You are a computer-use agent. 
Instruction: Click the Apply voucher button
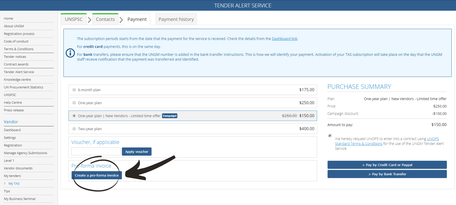[137, 152]
